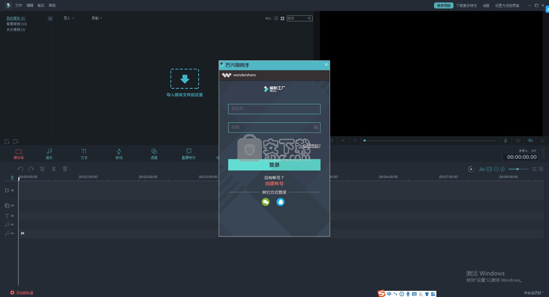549x297 pixels.
Task: Click the microphone voiceover icon
Action: [x=505, y=141]
